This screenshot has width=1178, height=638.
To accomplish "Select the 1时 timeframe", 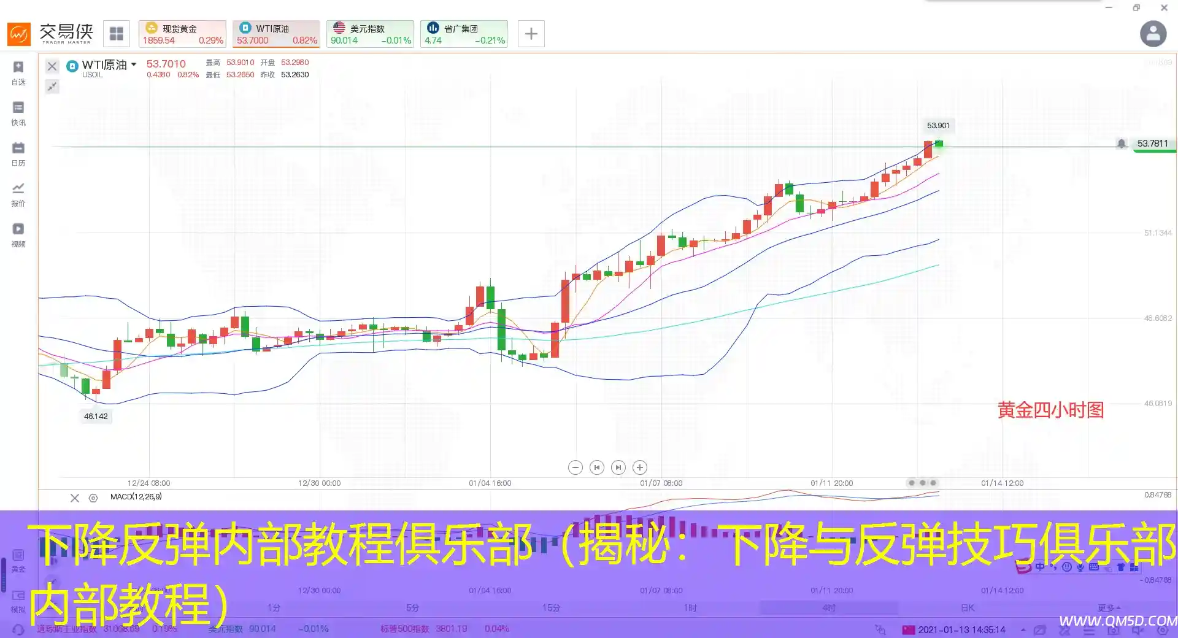I will (x=690, y=607).
